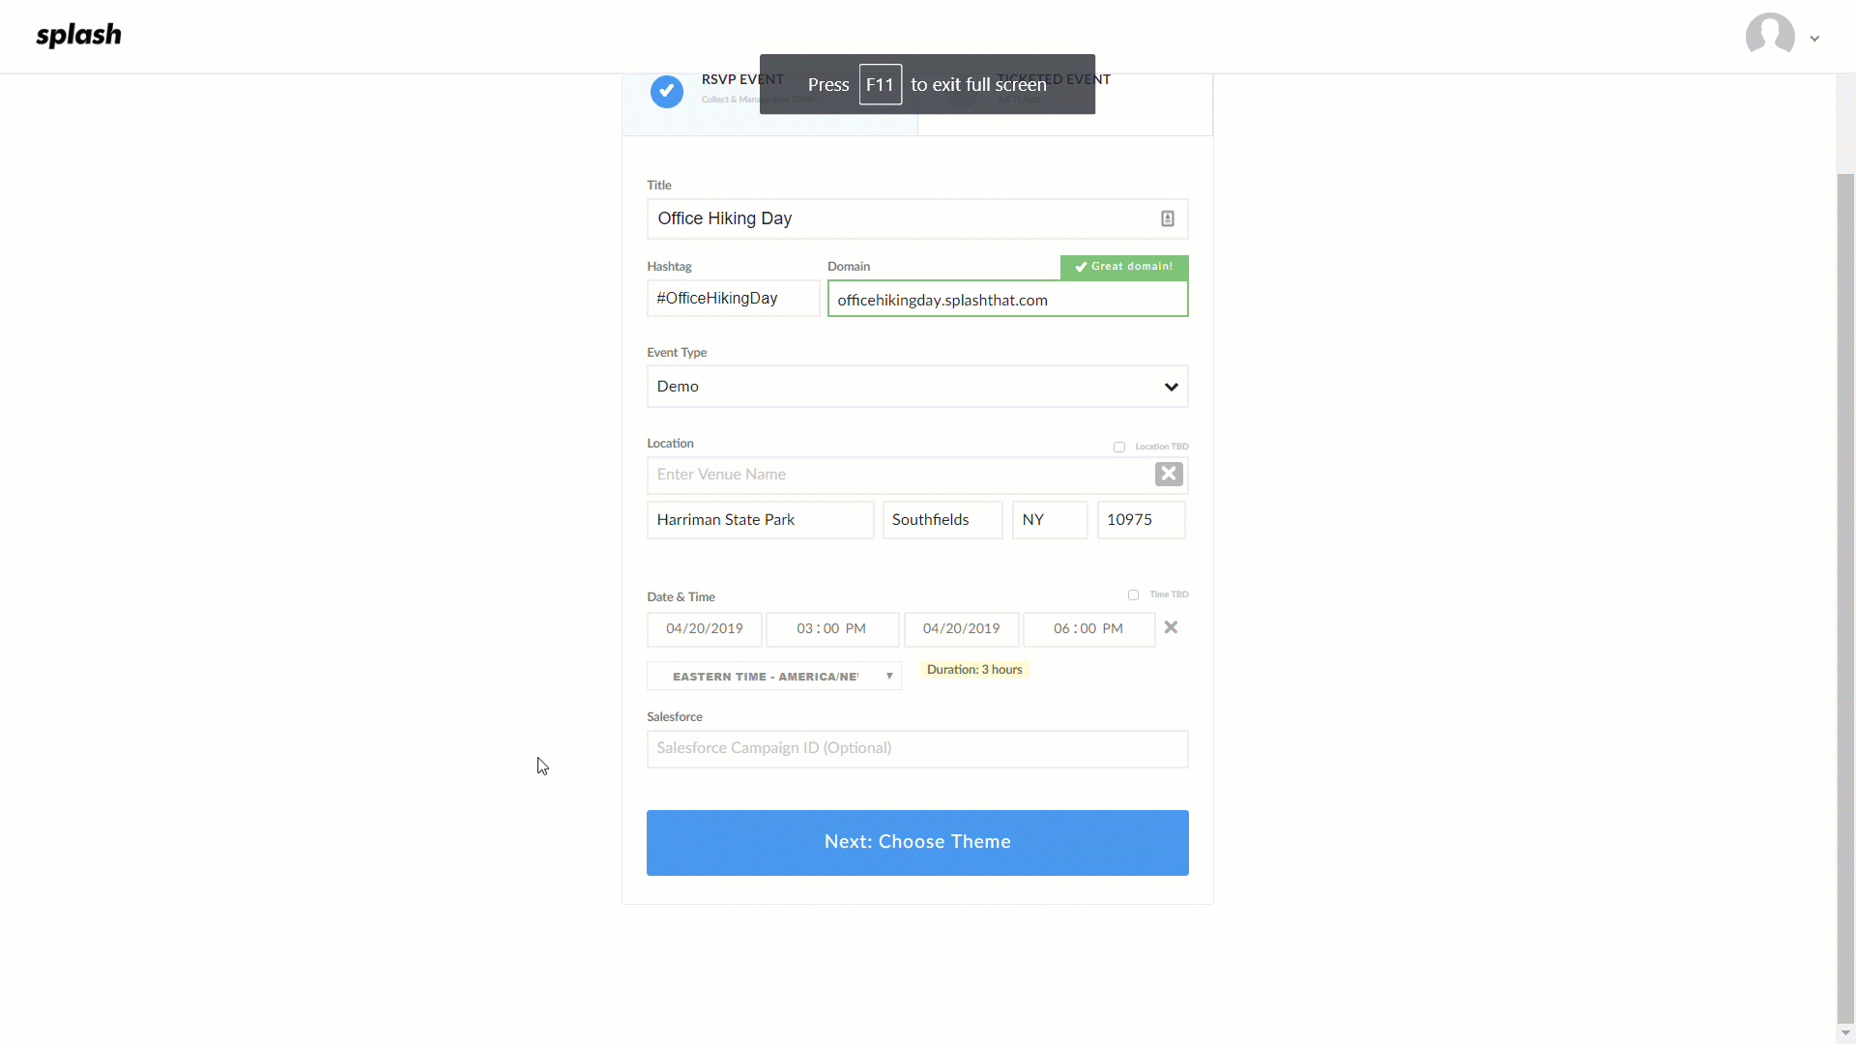Click the scrollbar down arrow

pyautogui.click(x=1845, y=1033)
